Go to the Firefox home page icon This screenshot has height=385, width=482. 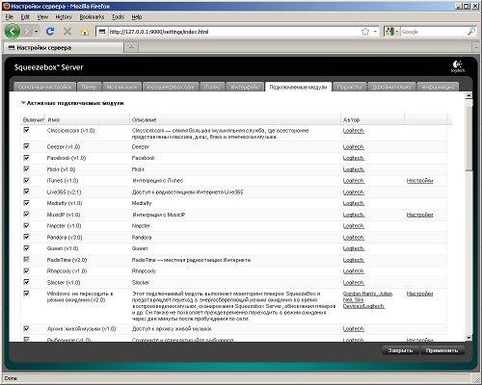point(85,32)
